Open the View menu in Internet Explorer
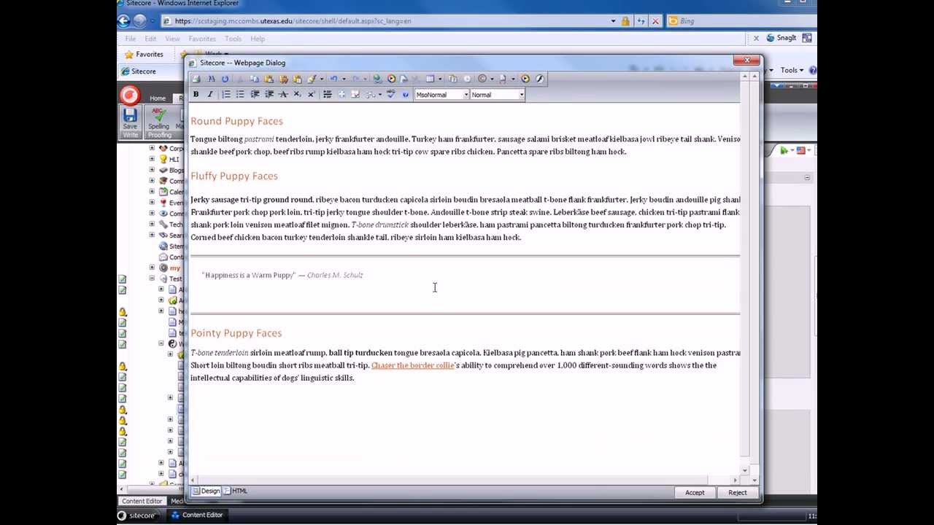Screen dimensions: 934x525 (172, 39)
